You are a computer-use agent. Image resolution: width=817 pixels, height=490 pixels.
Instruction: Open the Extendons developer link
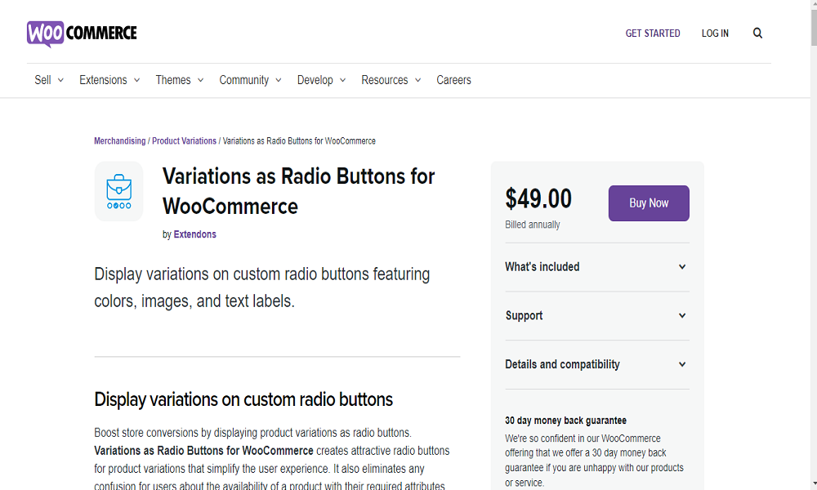(x=194, y=234)
